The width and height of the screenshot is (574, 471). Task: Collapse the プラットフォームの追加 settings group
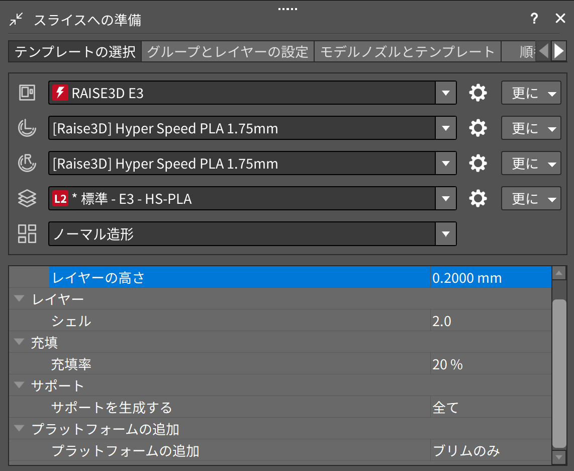point(19,429)
